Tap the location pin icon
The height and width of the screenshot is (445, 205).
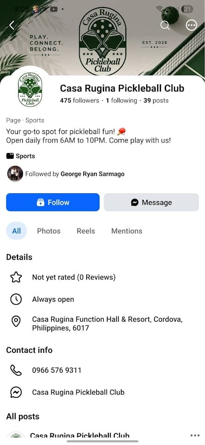(16, 322)
